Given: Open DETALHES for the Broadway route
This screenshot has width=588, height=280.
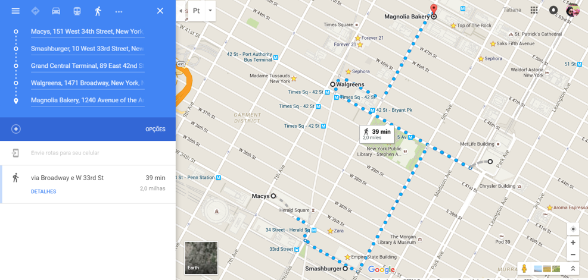Looking at the screenshot, I should [43, 191].
